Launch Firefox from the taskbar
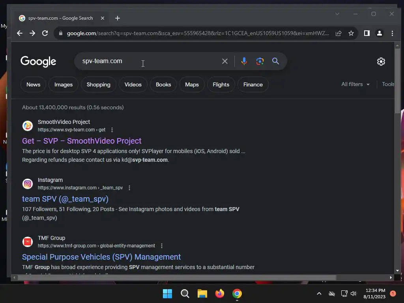 tap(219, 294)
